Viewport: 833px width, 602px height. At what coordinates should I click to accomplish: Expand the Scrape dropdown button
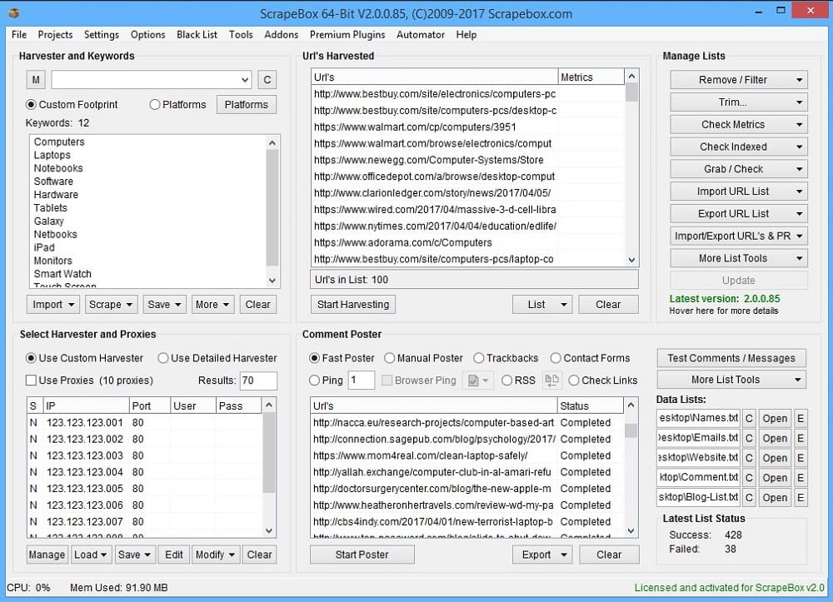[x=111, y=304]
